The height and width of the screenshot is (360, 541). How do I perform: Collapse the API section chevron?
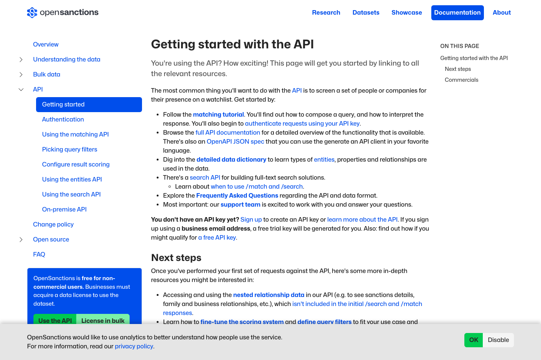(21, 89)
